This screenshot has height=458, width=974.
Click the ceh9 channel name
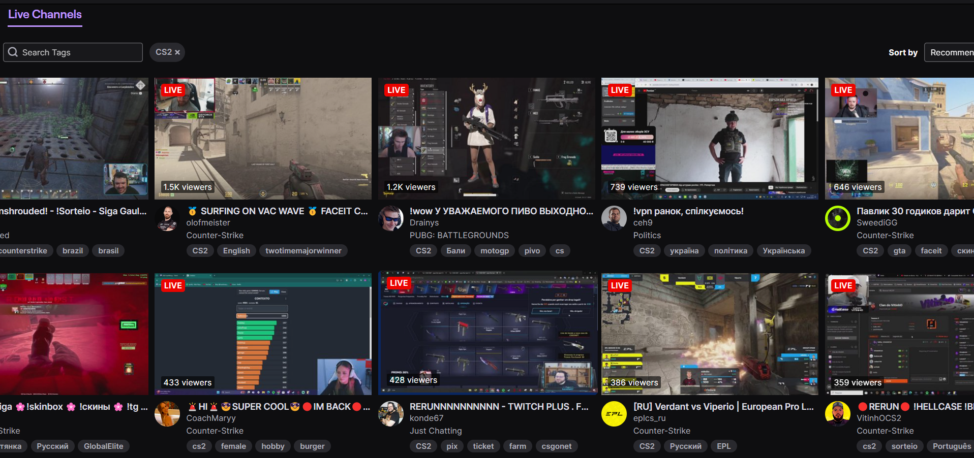click(643, 223)
